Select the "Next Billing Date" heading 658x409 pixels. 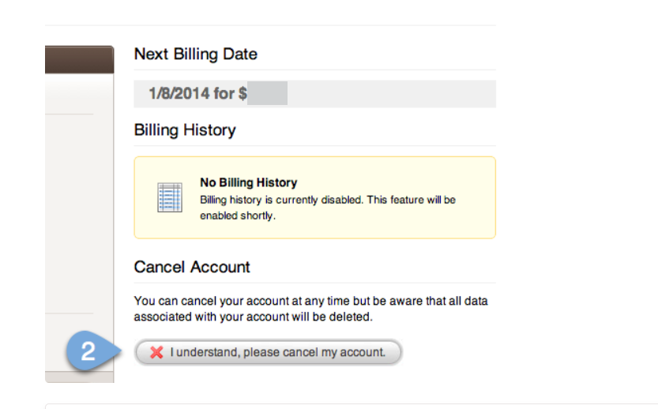[195, 54]
